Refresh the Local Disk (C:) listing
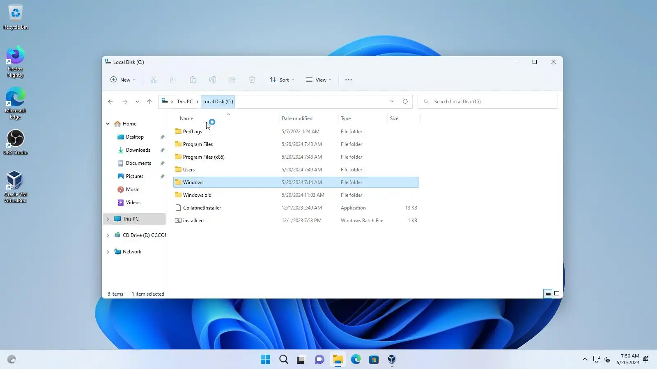Viewport: 657px width, 369px height. pyautogui.click(x=405, y=101)
